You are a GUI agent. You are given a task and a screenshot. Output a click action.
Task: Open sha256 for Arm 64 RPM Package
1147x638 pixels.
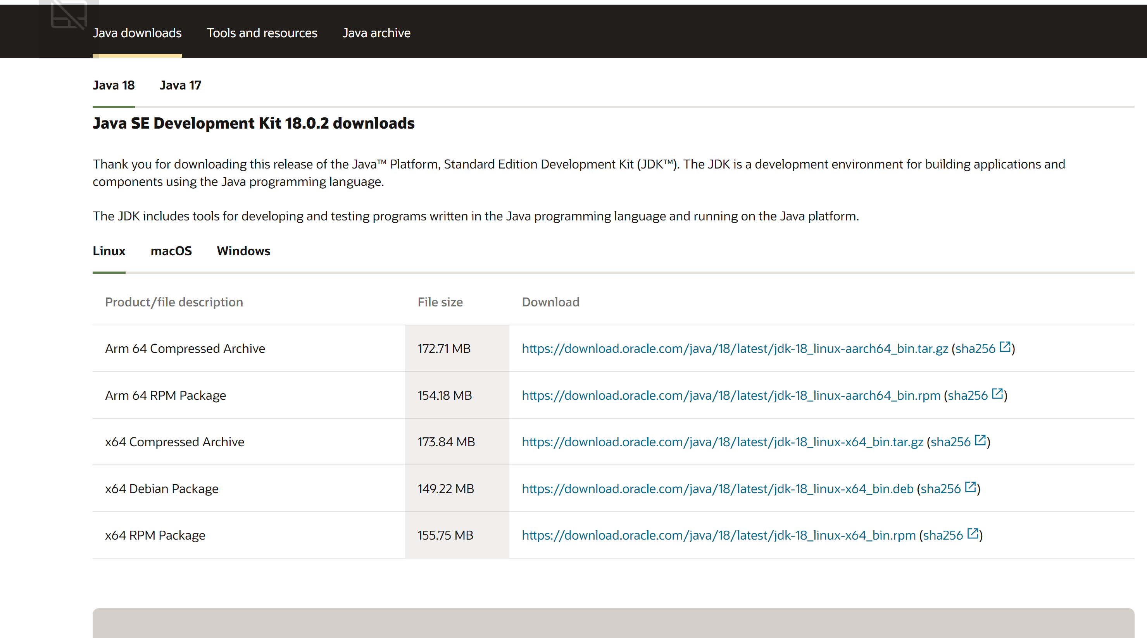[968, 395]
